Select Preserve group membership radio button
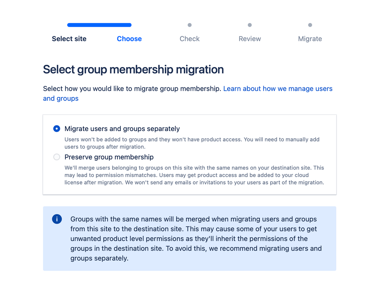This screenshot has width=370, height=287. tap(57, 157)
